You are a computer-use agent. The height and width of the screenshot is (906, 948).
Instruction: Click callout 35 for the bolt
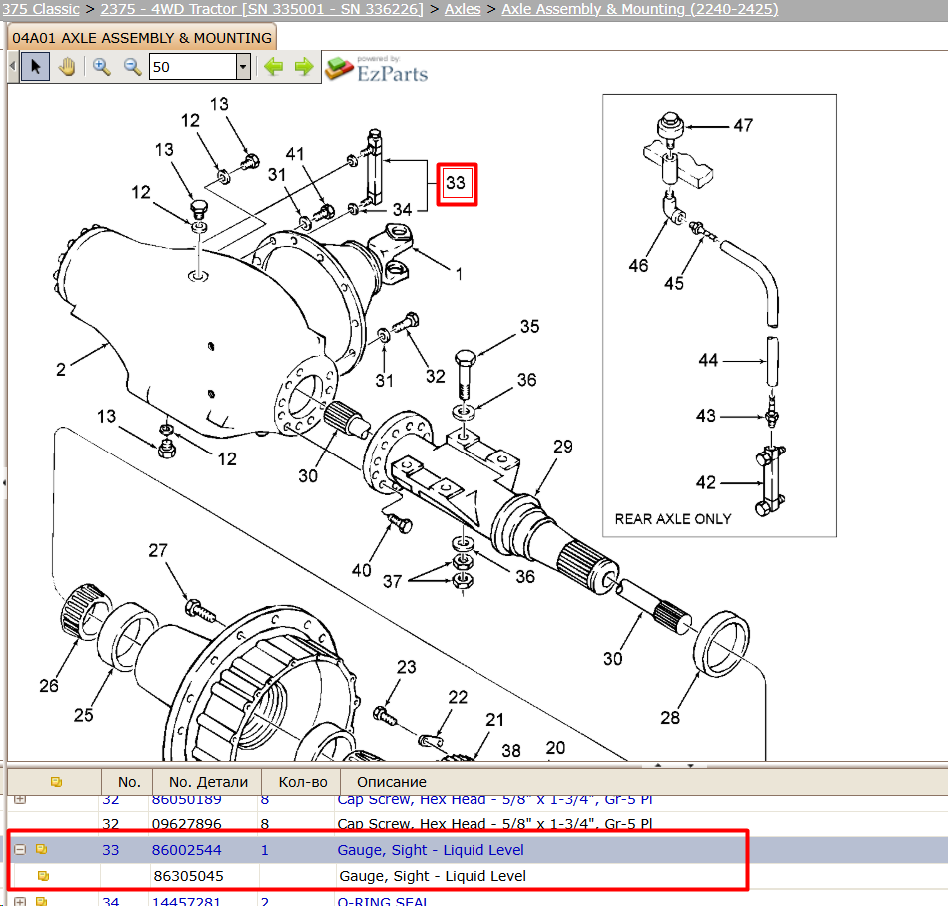coord(529,326)
